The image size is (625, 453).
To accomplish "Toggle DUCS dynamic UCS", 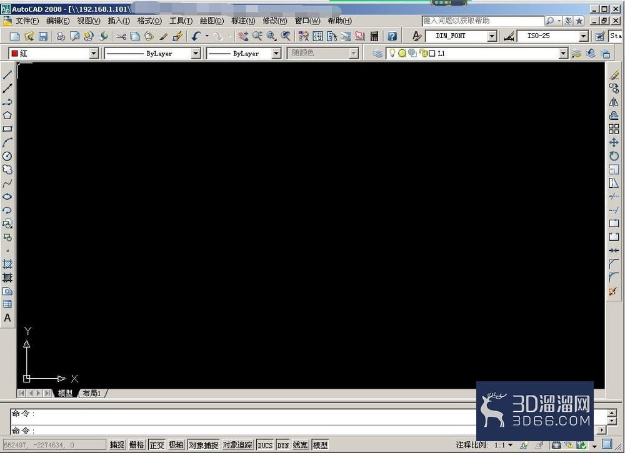I will tap(264, 445).
